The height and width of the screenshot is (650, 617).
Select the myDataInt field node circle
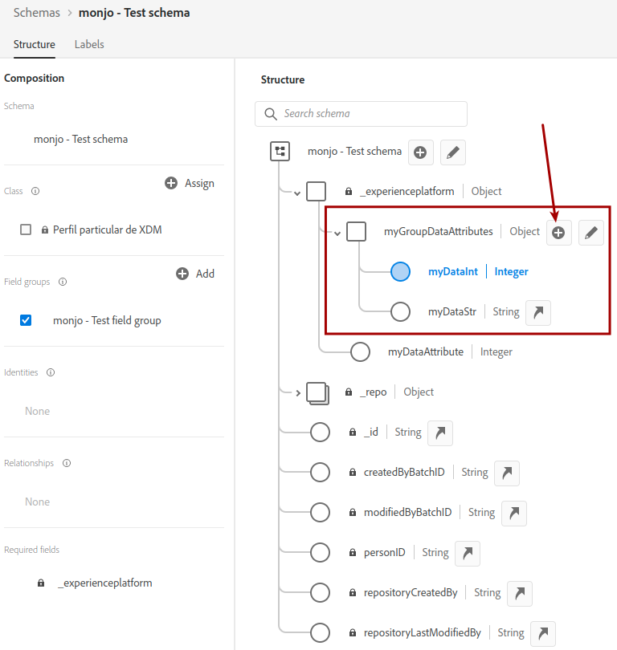(x=400, y=271)
